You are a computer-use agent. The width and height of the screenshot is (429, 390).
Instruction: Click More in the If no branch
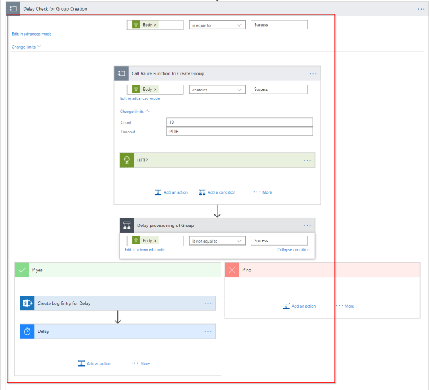345,306
